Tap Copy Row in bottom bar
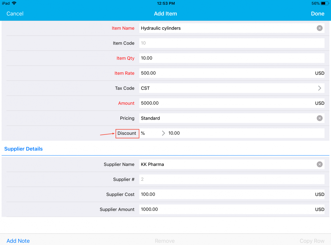This screenshot has height=245, width=331. tap(312, 241)
